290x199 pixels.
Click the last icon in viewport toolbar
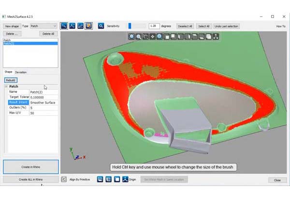pyautogui.click(x=215, y=36)
